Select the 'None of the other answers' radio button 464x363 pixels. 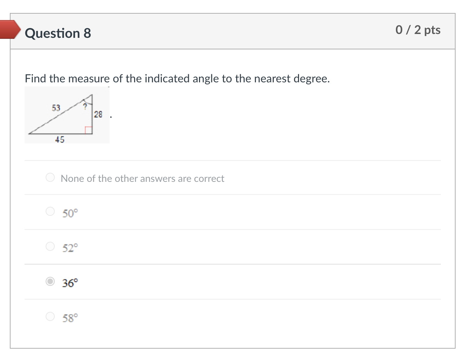50,177
